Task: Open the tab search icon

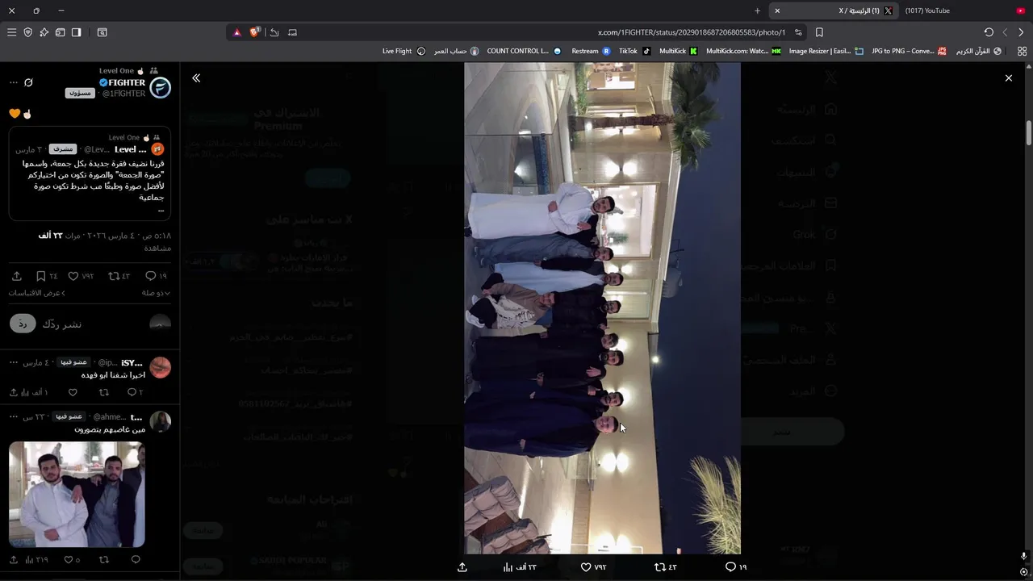Action: (102, 32)
